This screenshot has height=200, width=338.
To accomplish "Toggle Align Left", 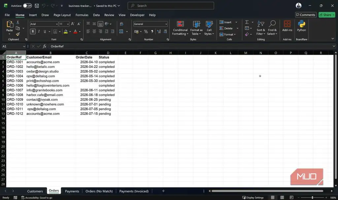I will (x=88, y=31).
